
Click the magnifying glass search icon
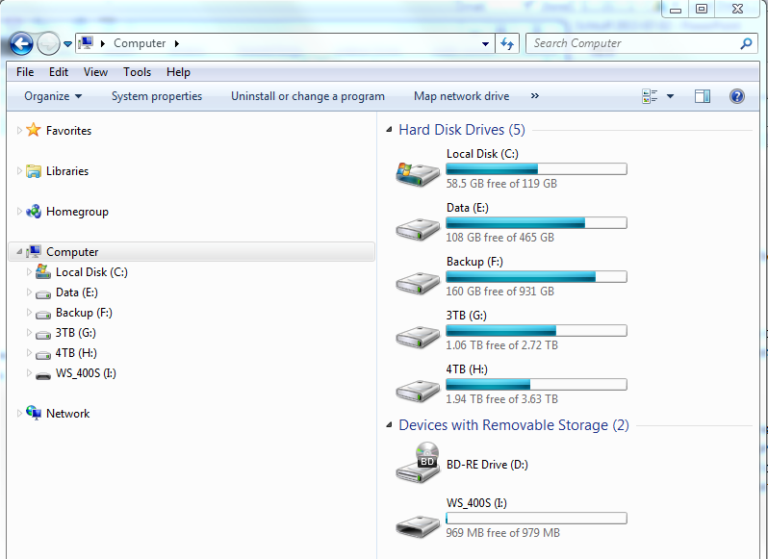click(746, 43)
